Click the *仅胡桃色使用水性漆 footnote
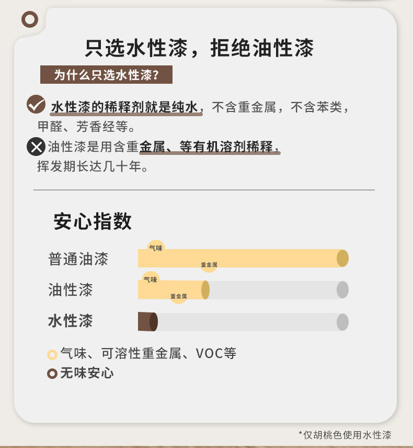This screenshot has width=413, height=448. click(345, 434)
